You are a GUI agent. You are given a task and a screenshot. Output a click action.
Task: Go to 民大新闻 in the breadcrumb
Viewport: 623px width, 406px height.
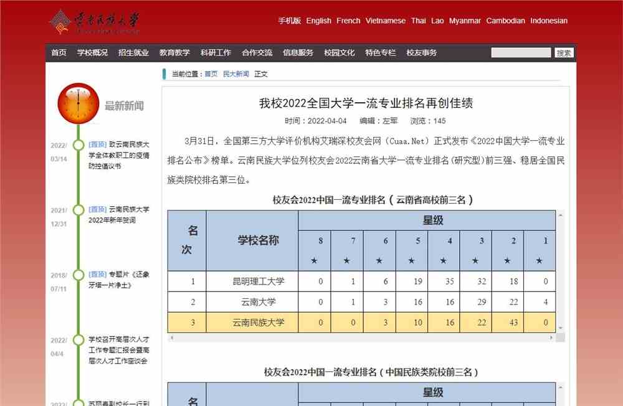pyautogui.click(x=236, y=74)
